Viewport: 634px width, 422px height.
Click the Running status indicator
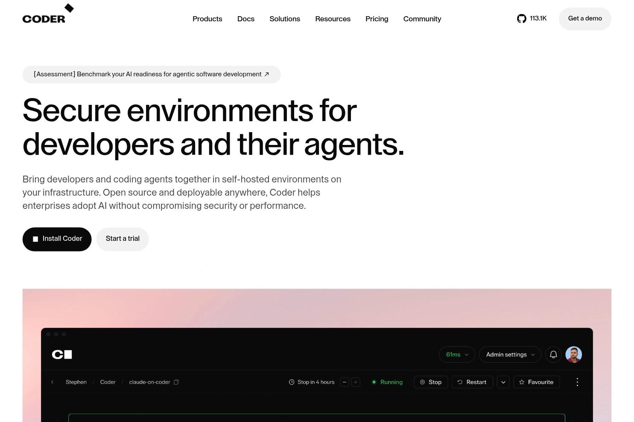pyautogui.click(x=387, y=382)
